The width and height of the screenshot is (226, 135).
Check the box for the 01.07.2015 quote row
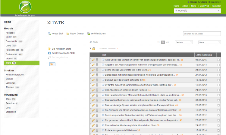tap(218, 60)
